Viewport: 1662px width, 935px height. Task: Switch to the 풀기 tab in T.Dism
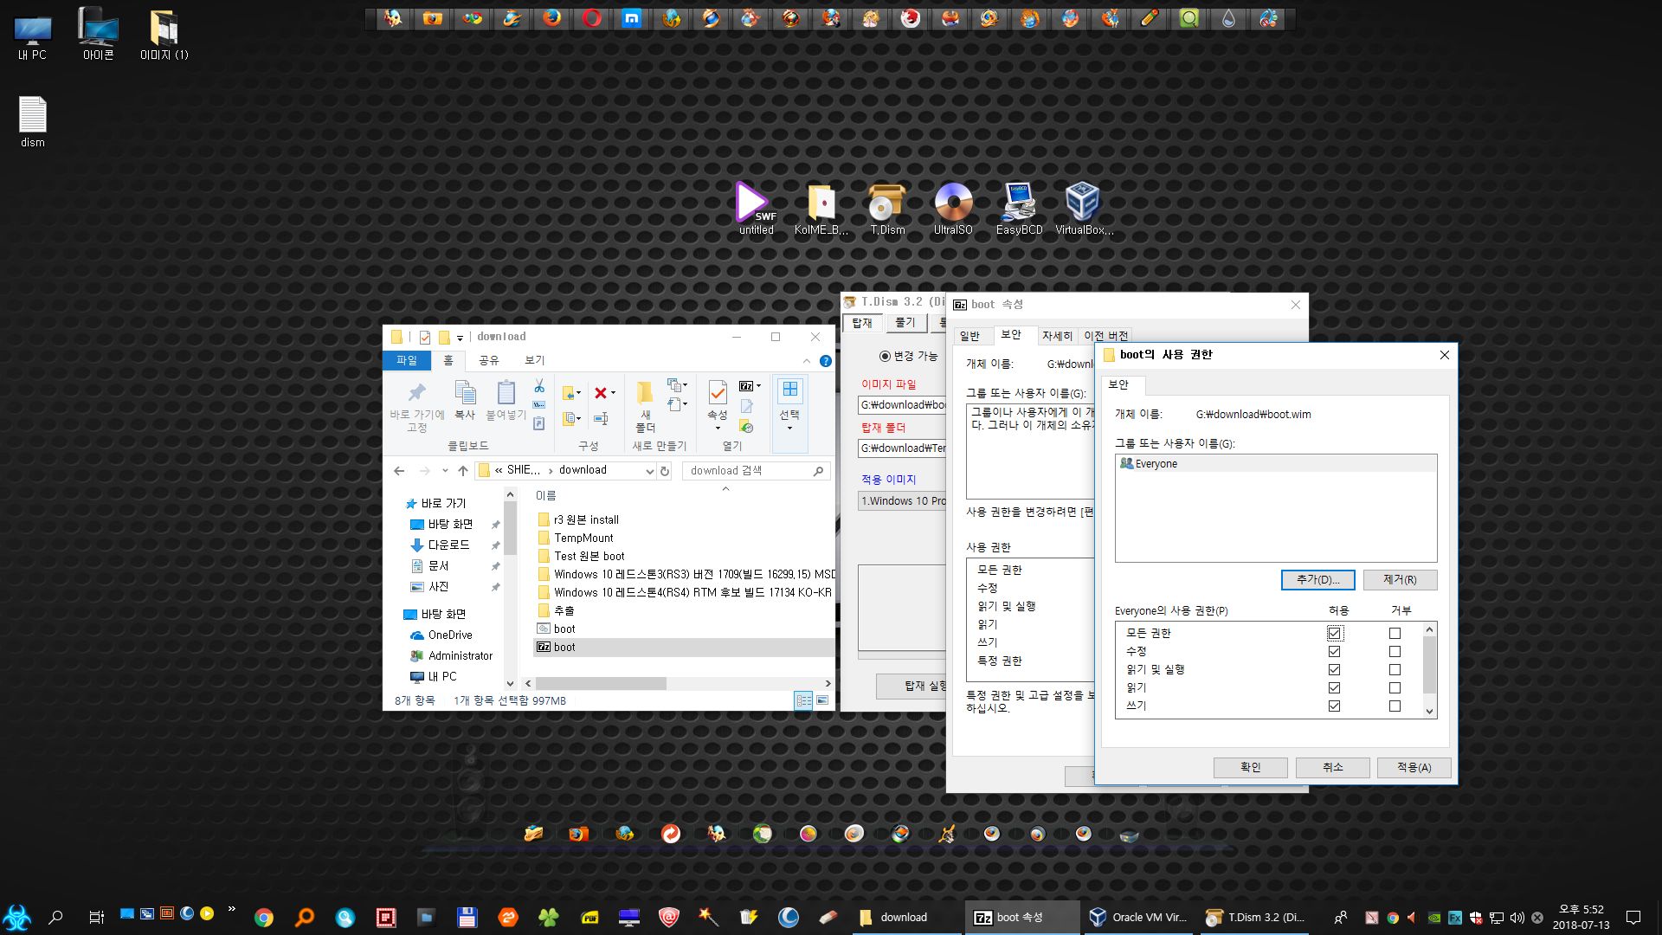905,323
